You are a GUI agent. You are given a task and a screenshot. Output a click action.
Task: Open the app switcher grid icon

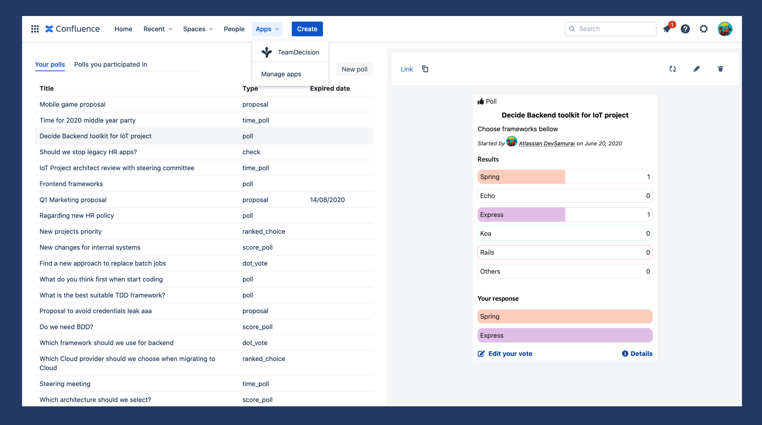pyautogui.click(x=35, y=29)
